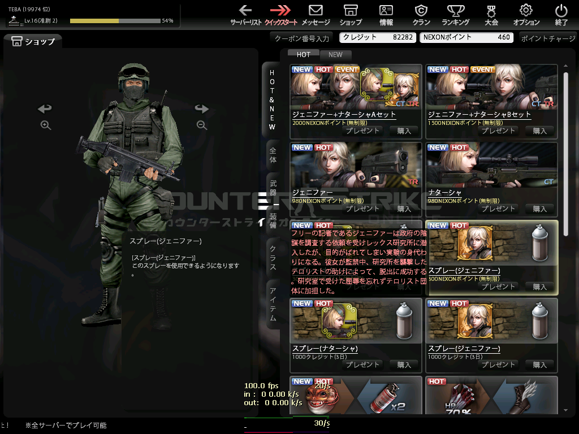
Task: Click プレゼント for ジェニファー 980 points
Action: click(362, 209)
